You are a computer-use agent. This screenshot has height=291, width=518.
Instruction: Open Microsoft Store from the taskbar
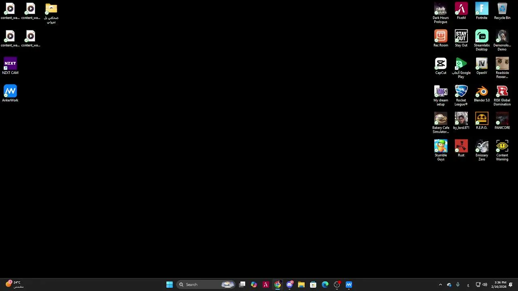313,285
